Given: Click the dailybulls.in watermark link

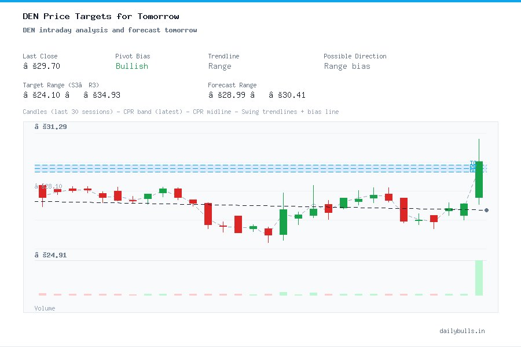Looking at the screenshot, I should point(462,331).
